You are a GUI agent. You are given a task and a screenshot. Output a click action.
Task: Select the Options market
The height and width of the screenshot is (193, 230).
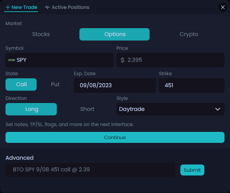115,34
